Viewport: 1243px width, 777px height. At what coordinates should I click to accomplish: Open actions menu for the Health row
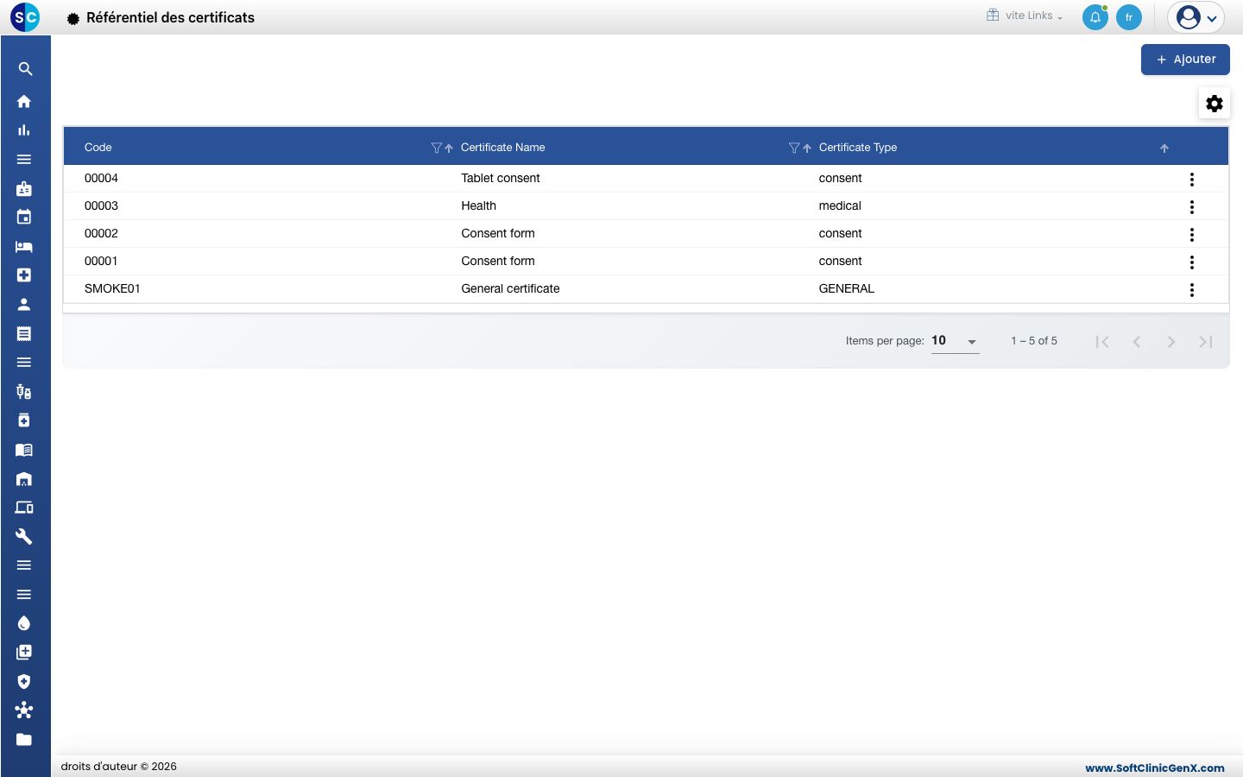click(1192, 207)
